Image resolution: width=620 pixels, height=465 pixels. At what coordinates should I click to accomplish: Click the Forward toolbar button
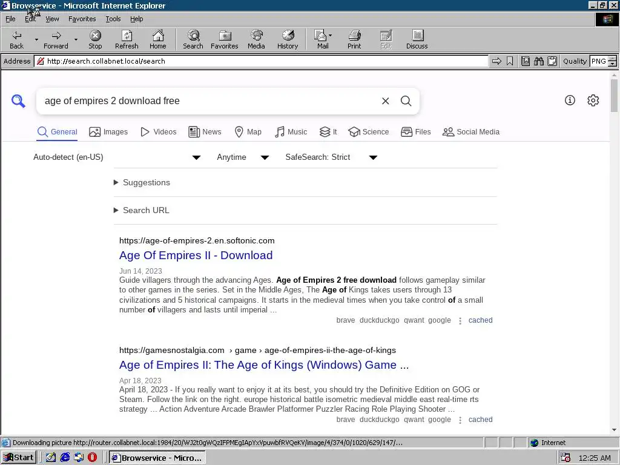tap(56, 39)
